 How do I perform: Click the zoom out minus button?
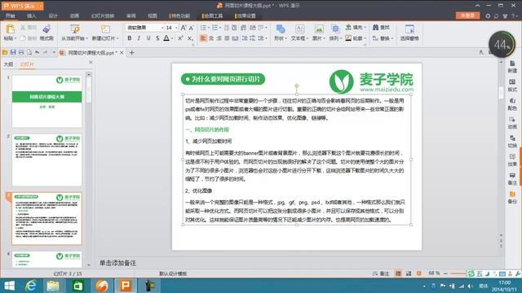[445, 273]
